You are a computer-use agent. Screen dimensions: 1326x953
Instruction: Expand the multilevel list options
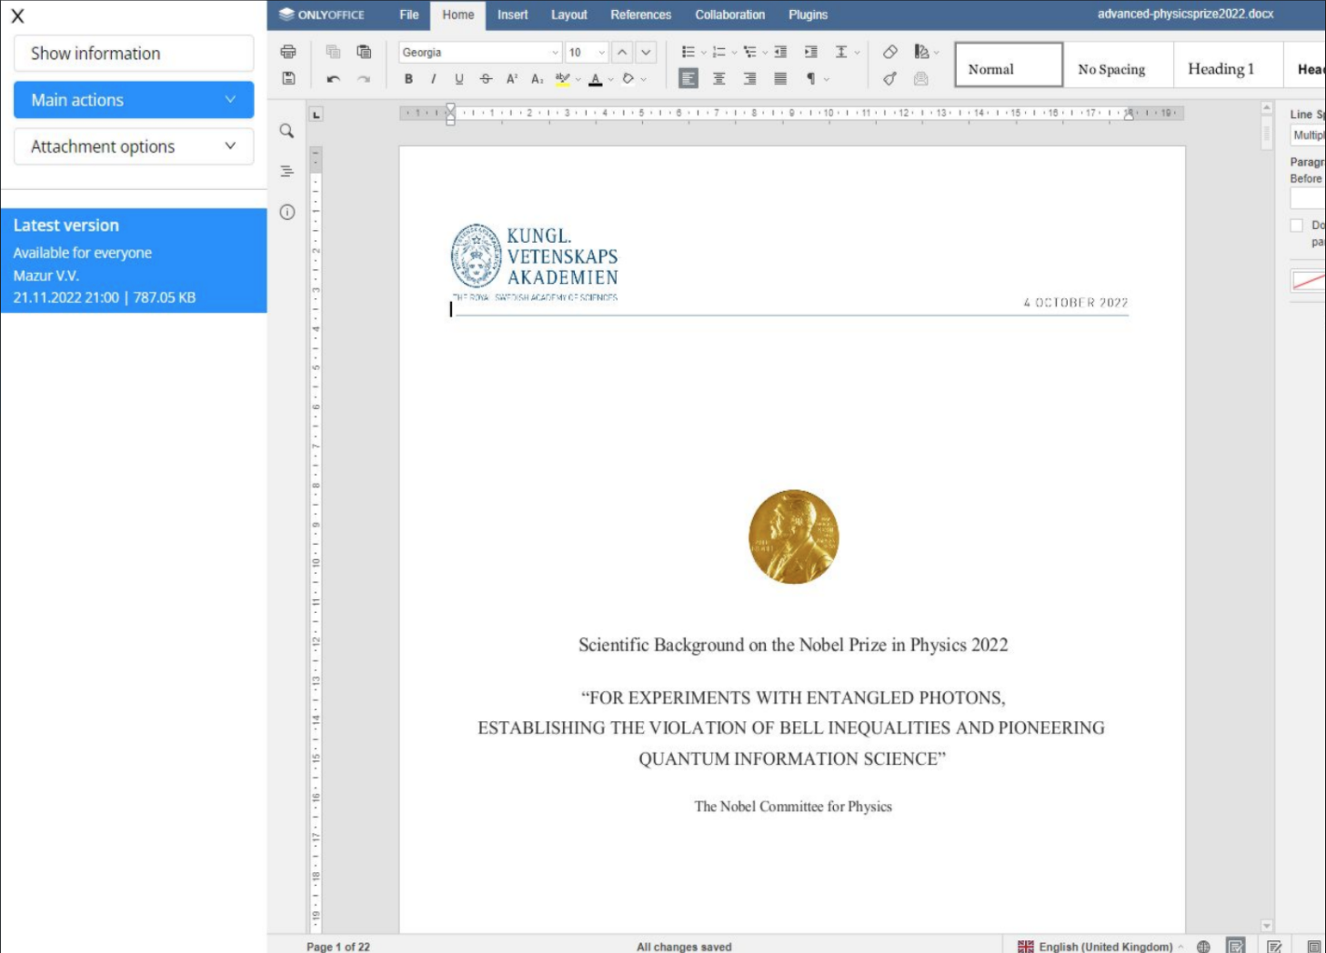(x=765, y=53)
